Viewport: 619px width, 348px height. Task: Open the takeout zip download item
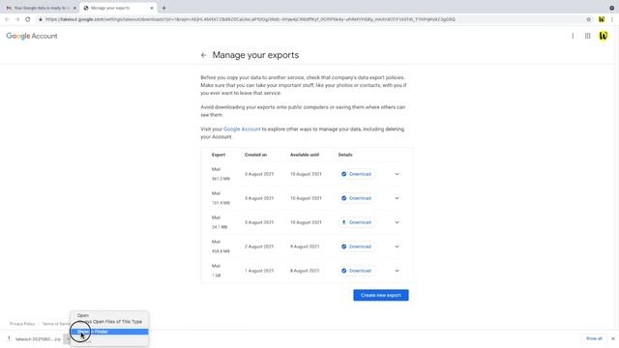35,339
